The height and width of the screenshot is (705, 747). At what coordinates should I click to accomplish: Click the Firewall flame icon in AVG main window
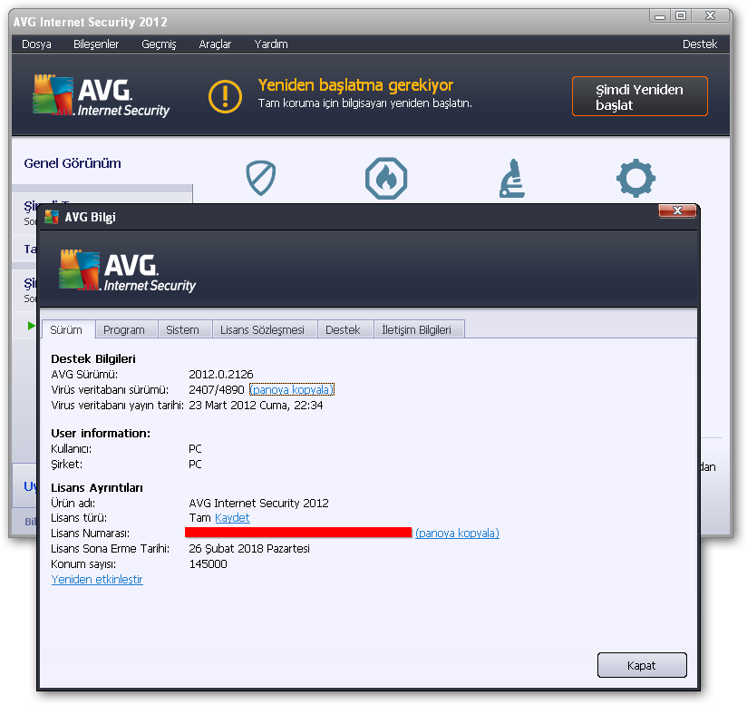[x=386, y=178]
